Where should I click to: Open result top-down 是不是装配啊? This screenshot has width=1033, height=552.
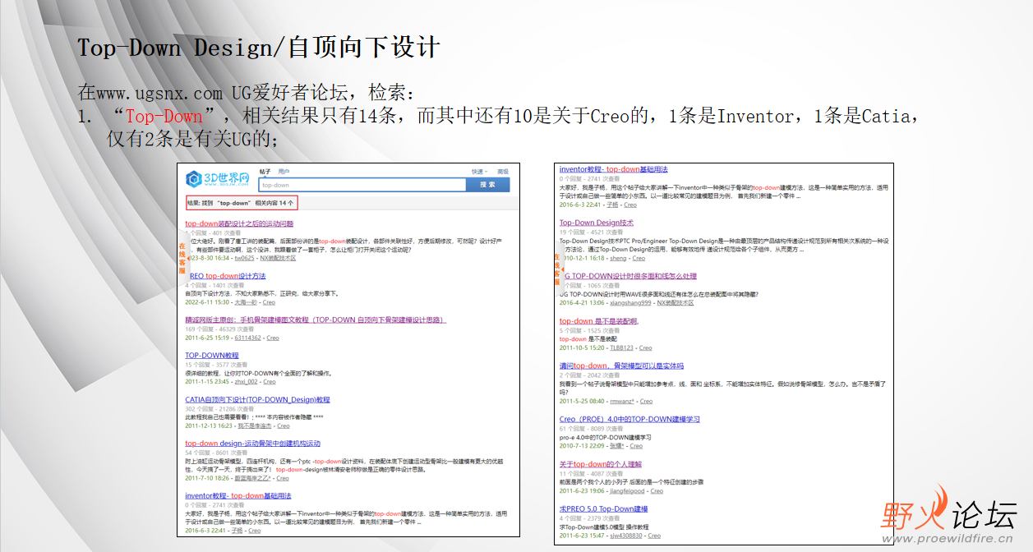598,321
